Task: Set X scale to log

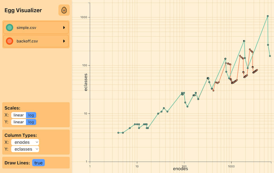Action: [31, 115]
